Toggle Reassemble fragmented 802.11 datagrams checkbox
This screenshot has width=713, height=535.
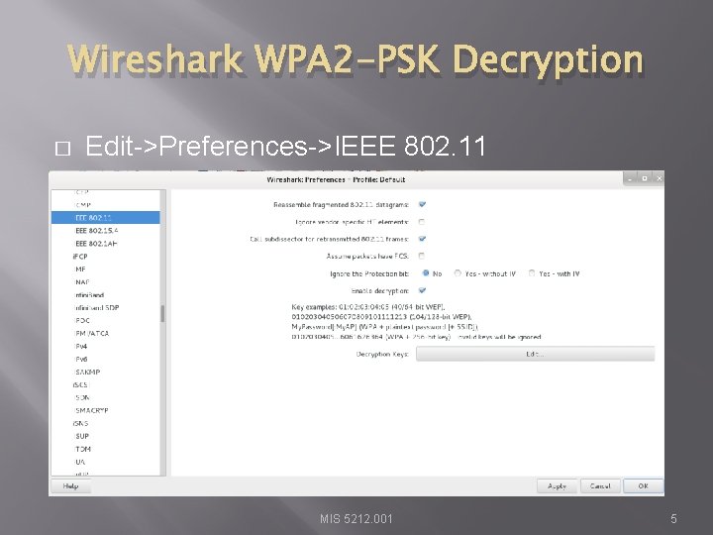click(x=422, y=204)
